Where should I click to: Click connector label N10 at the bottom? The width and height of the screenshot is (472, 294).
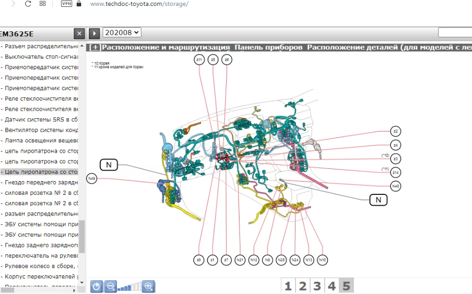coord(323,260)
